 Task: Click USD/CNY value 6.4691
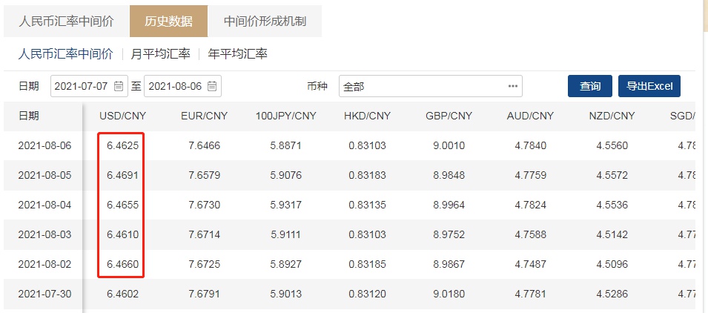pyautogui.click(x=122, y=175)
